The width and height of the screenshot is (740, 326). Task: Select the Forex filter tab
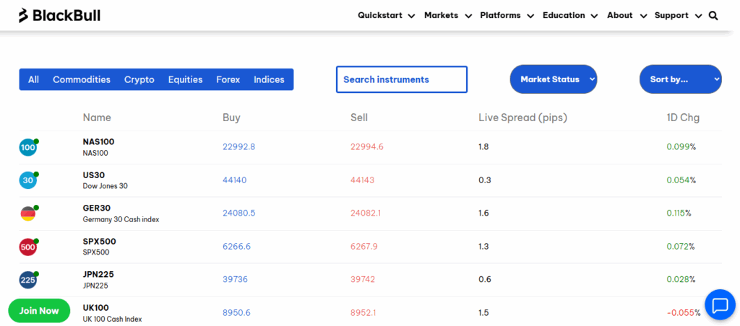(228, 79)
